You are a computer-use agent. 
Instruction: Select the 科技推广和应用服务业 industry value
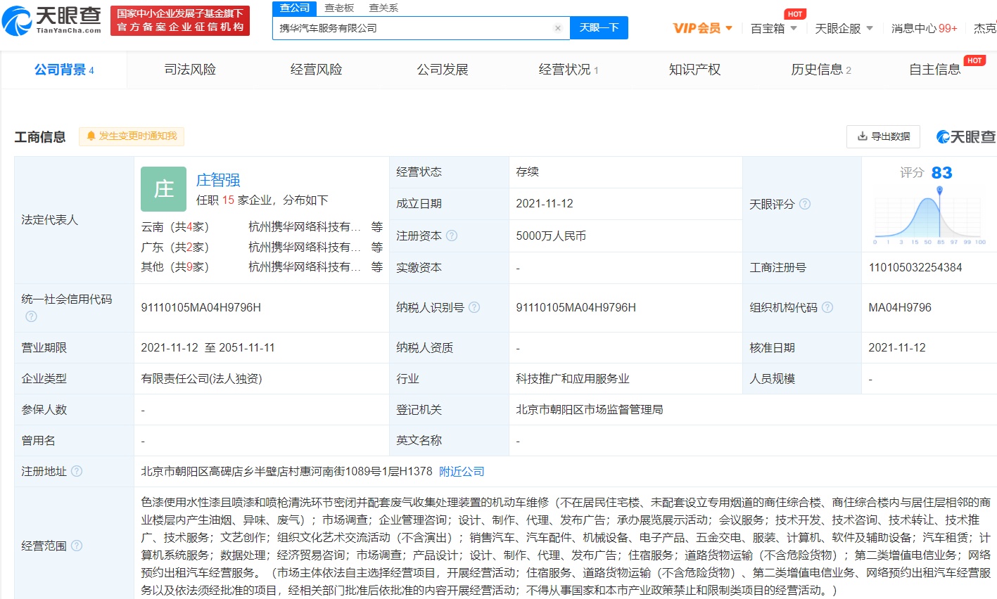pos(573,378)
